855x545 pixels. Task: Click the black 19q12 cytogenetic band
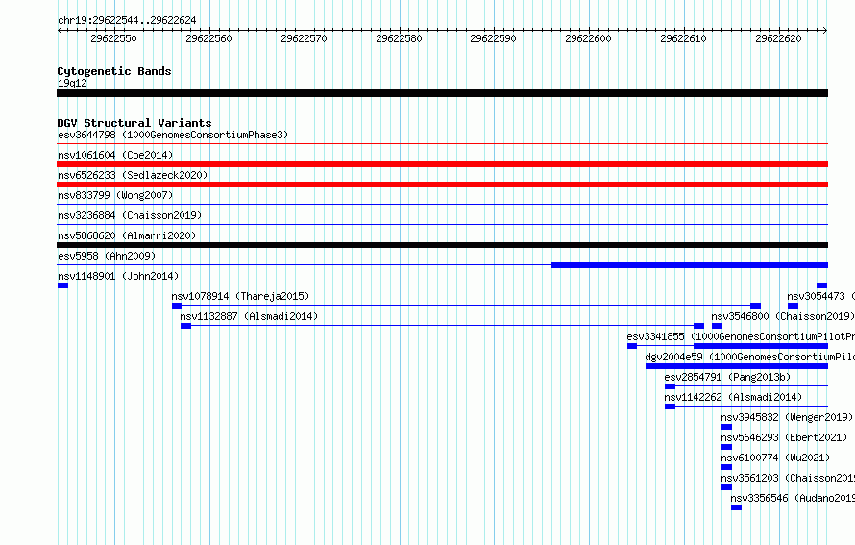442,93
